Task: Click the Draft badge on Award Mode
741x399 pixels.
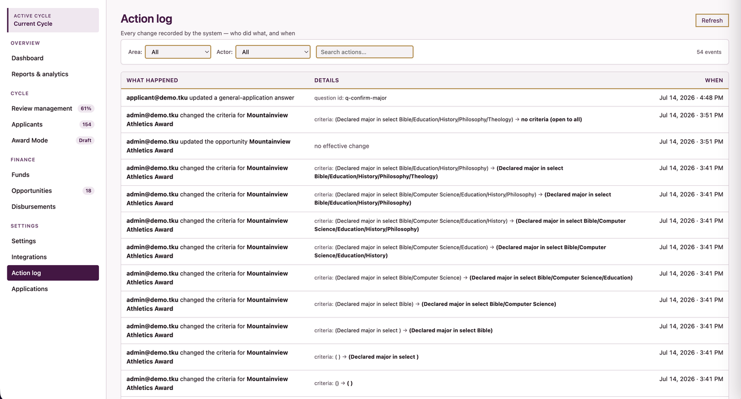Action: (85, 140)
